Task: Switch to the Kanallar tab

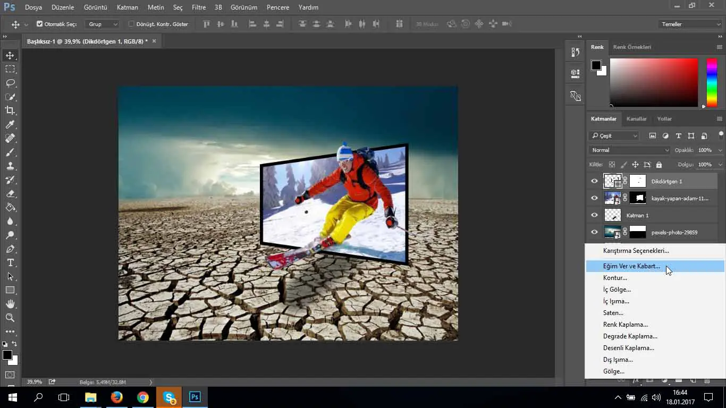Action: tap(636, 118)
